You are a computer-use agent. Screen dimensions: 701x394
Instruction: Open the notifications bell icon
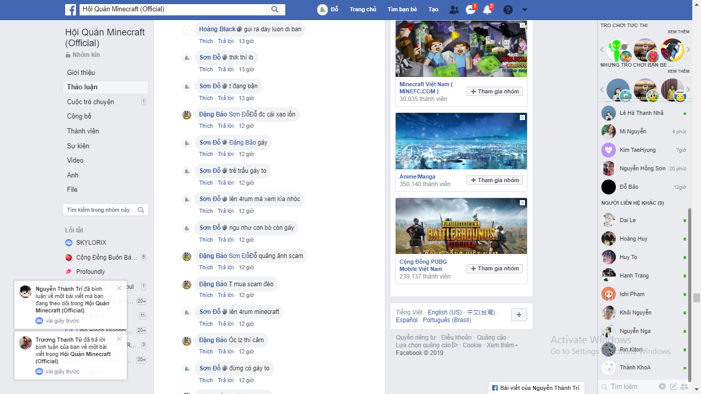click(488, 10)
